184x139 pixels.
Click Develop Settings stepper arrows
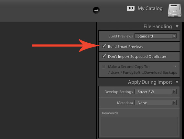(174, 91)
